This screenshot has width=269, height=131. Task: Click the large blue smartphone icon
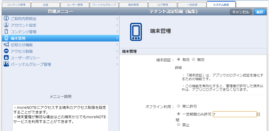point(136,32)
